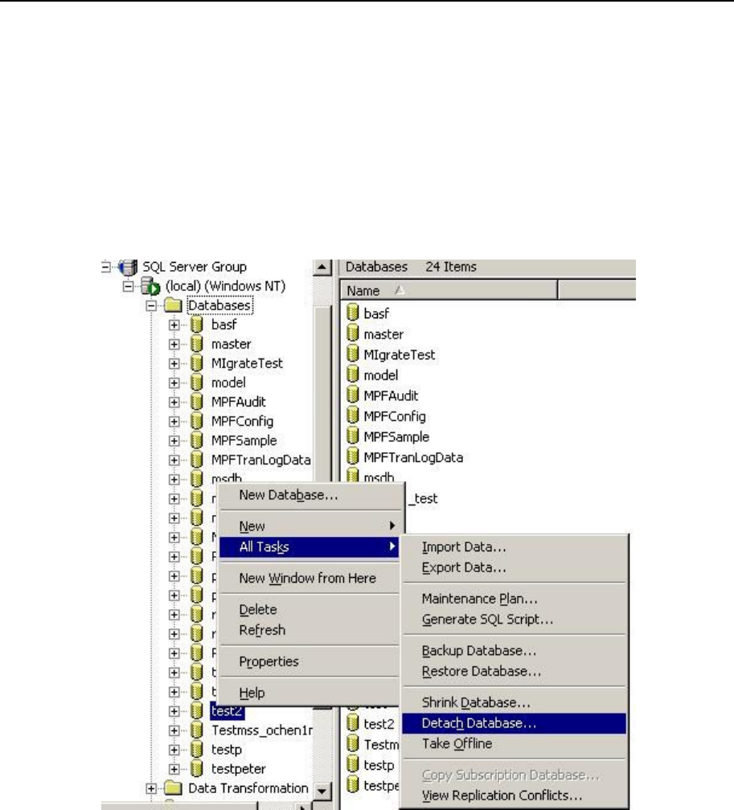Collapse the (local) Windows NT server node
Image resolution: width=734 pixels, height=810 pixels.
click(x=128, y=286)
